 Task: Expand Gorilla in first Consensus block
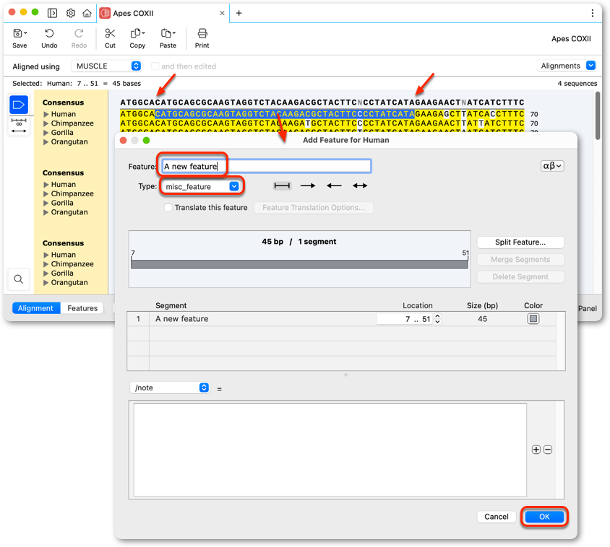[46, 133]
